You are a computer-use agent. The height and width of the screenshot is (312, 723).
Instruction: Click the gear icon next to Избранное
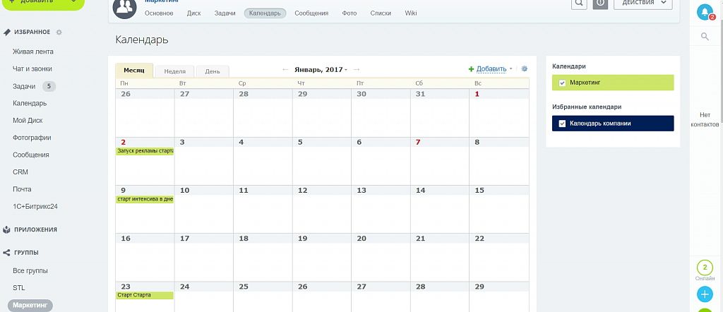(59, 32)
